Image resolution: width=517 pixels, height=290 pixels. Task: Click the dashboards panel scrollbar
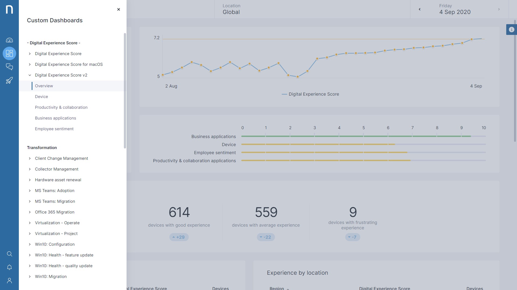coord(125,91)
